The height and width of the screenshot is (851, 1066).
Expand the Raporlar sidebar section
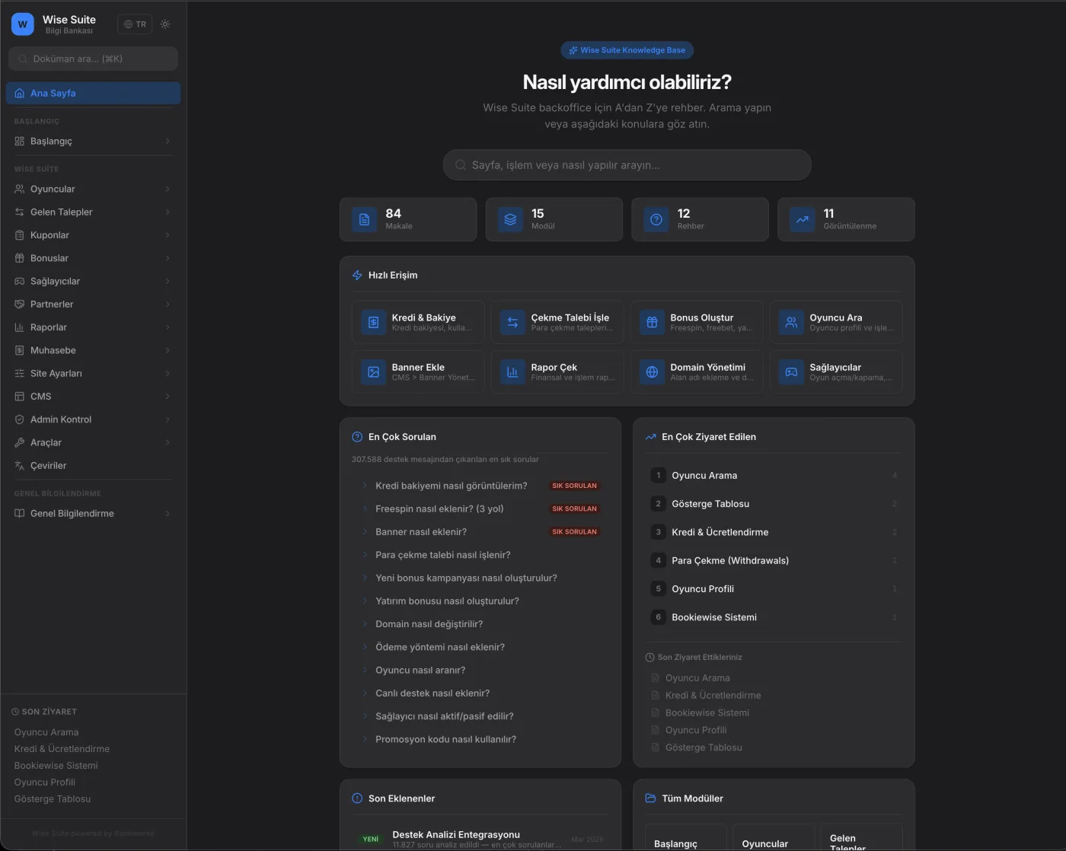pyautogui.click(x=49, y=327)
